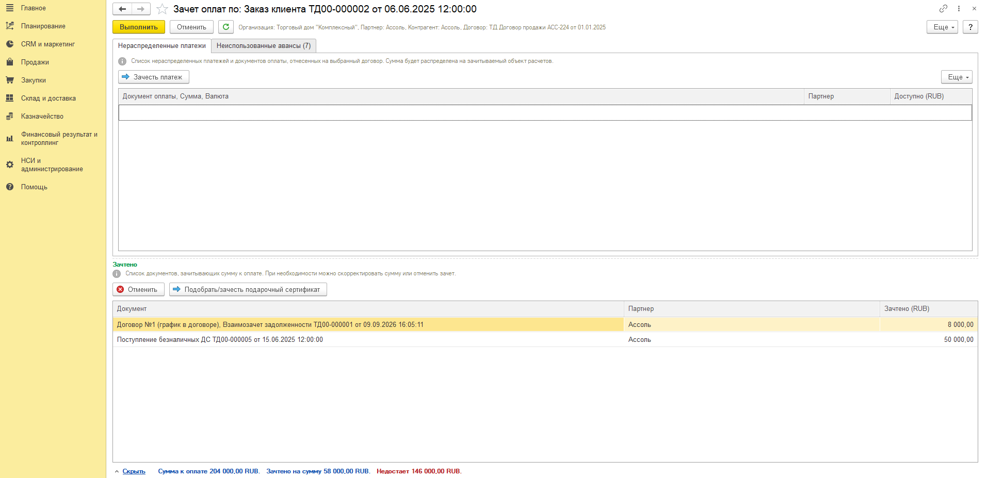
Task: Collapse the totals panel via Скрыть link
Action: click(x=134, y=471)
